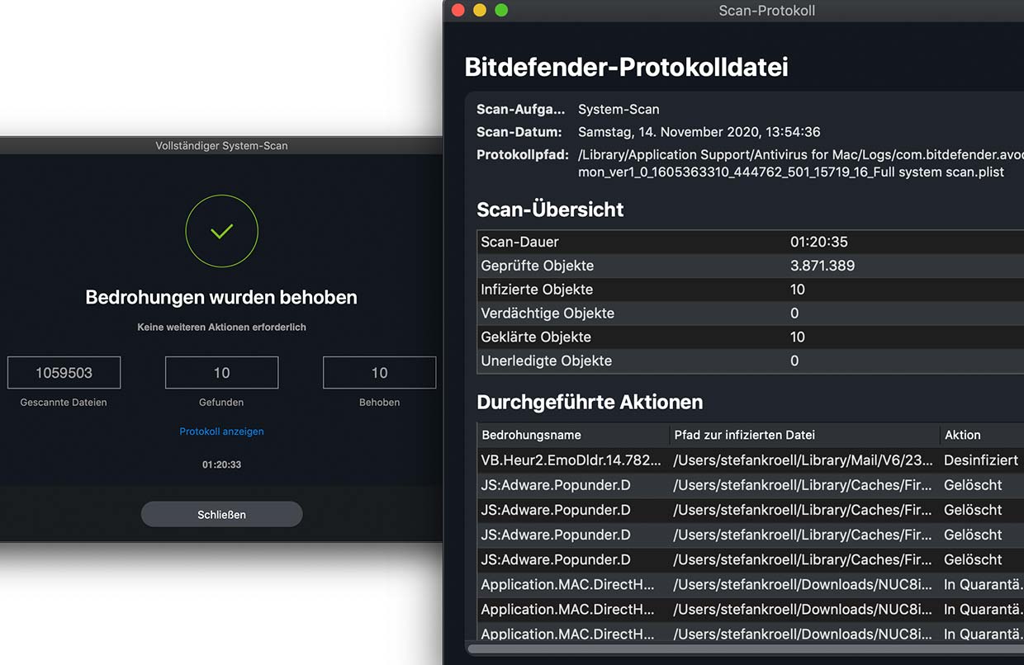The width and height of the screenshot is (1024, 665).
Task: Click the Scan-Dauer value 01:20:35
Action: click(819, 242)
